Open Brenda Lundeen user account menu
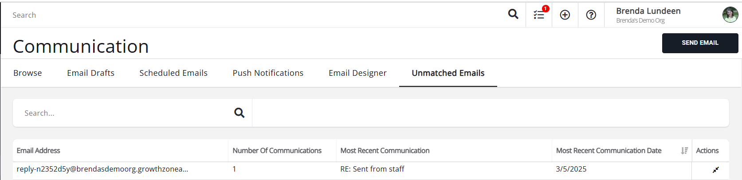Viewport: 742px width, 180px height. point(648,15)
